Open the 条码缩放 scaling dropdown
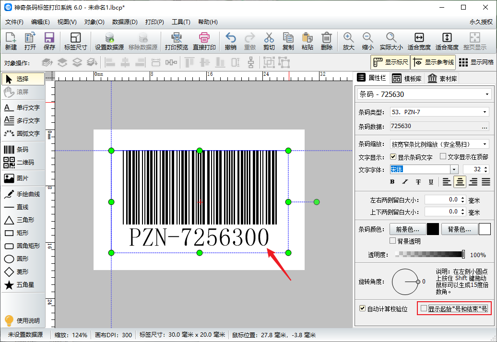497x342 pixels. point(485,144)
